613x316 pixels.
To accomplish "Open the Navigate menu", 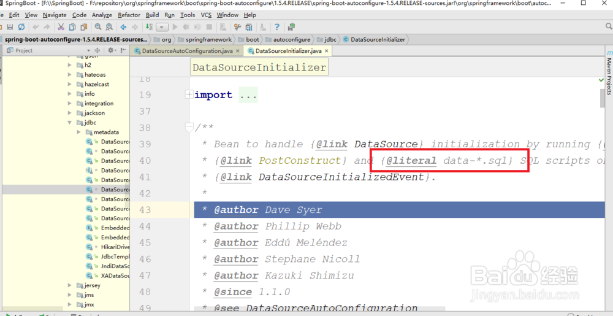I will (x=55, y=15).
